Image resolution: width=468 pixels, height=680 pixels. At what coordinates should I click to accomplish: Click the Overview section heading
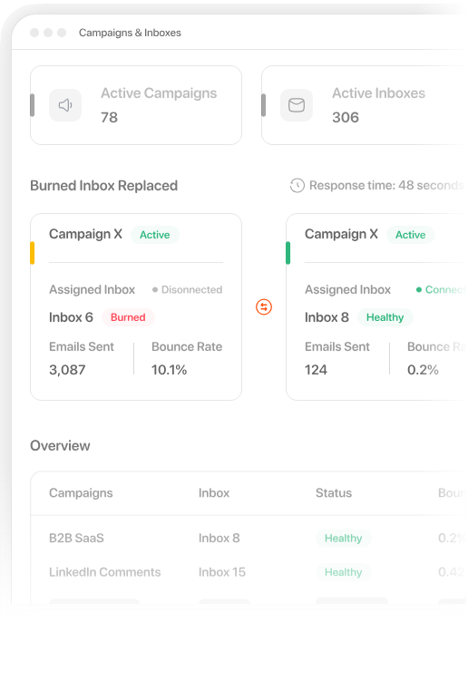point(60,446)
